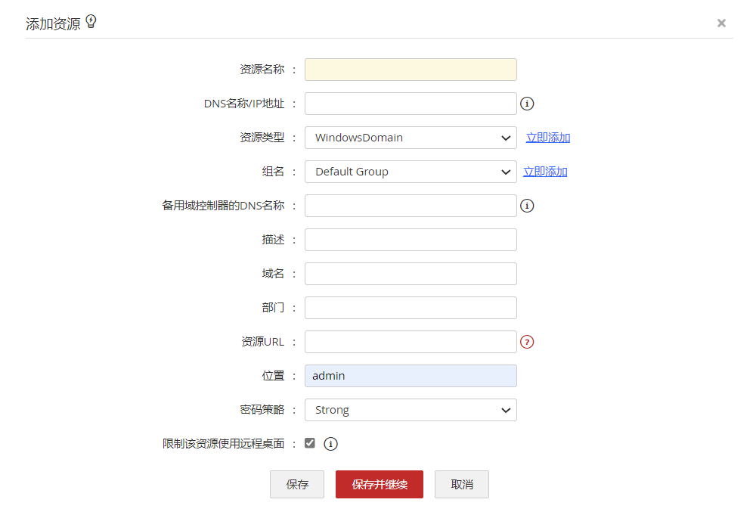Click 立即添加 link beside 资源类型
This screenshot has width=756, height=515.
[548, 138]
